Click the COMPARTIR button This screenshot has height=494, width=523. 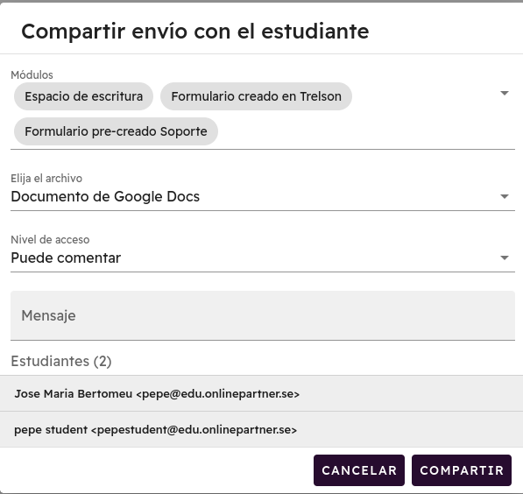462,470
